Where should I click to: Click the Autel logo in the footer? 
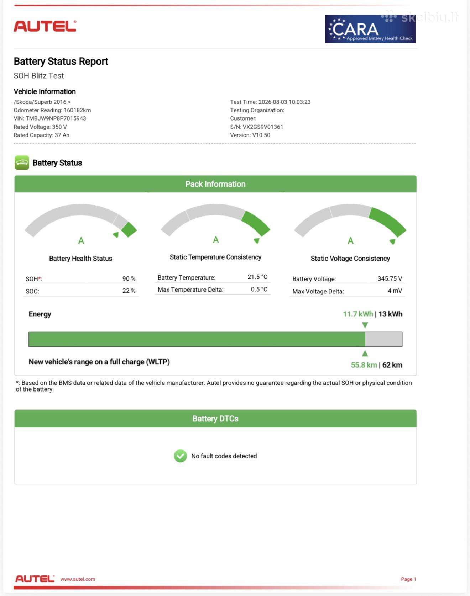click(x=35, y=579)
